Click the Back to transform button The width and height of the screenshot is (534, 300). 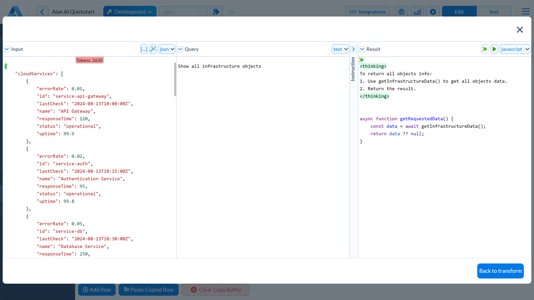(500, 271)
